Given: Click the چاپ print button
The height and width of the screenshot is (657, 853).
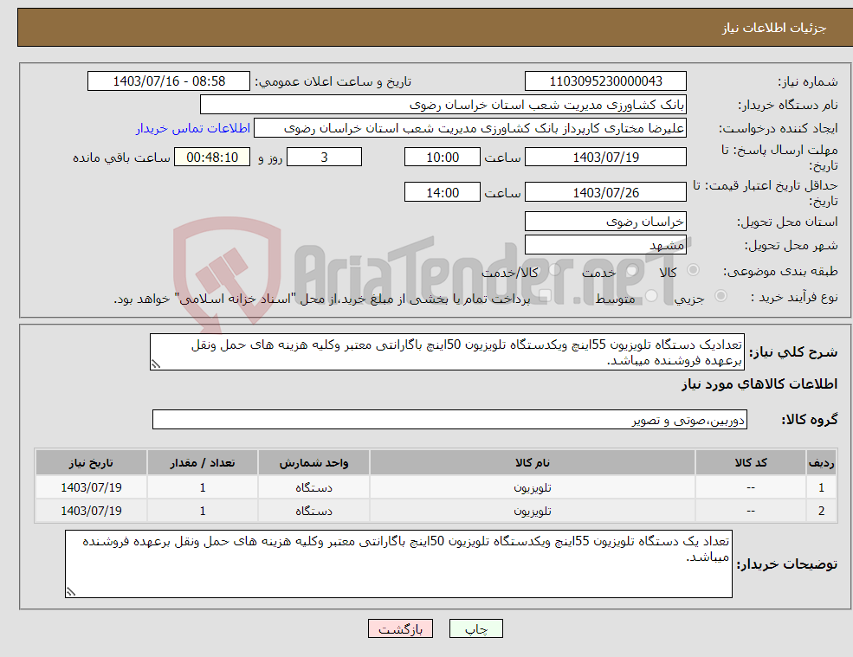Looking at the screenshot, I should pos(476,628).
